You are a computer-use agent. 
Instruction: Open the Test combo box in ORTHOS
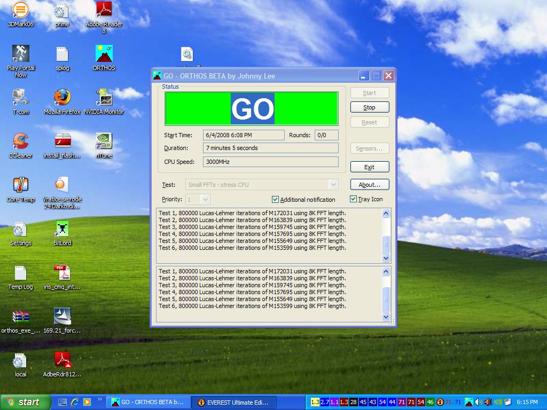click(x=262, y=184)
